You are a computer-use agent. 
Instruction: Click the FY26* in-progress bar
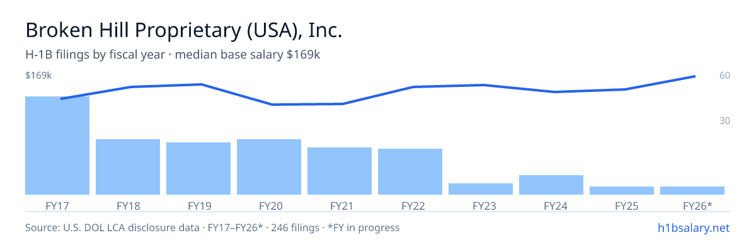pyautogui.click(x=692, y=190)
